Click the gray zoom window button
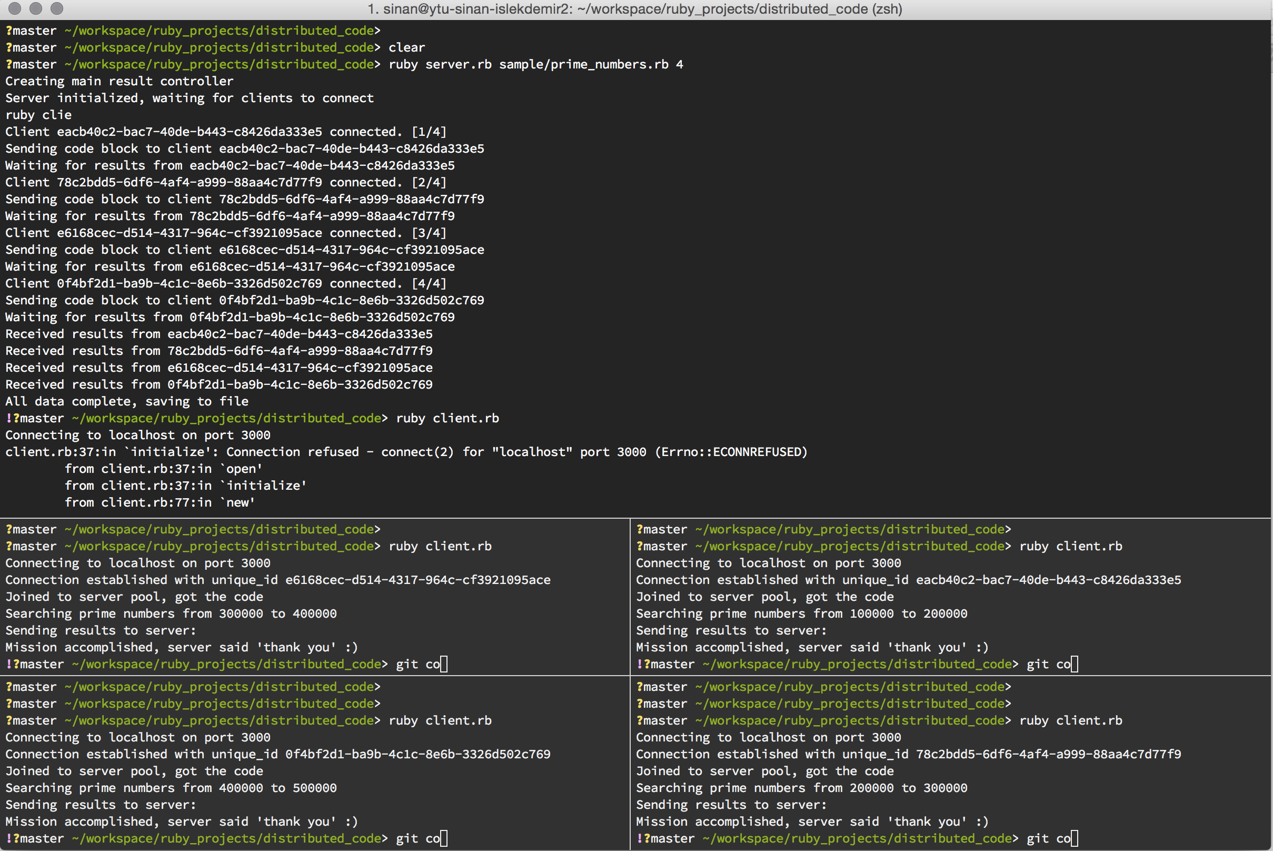This screenshot has height=851, width=1273. click(56, 8)
